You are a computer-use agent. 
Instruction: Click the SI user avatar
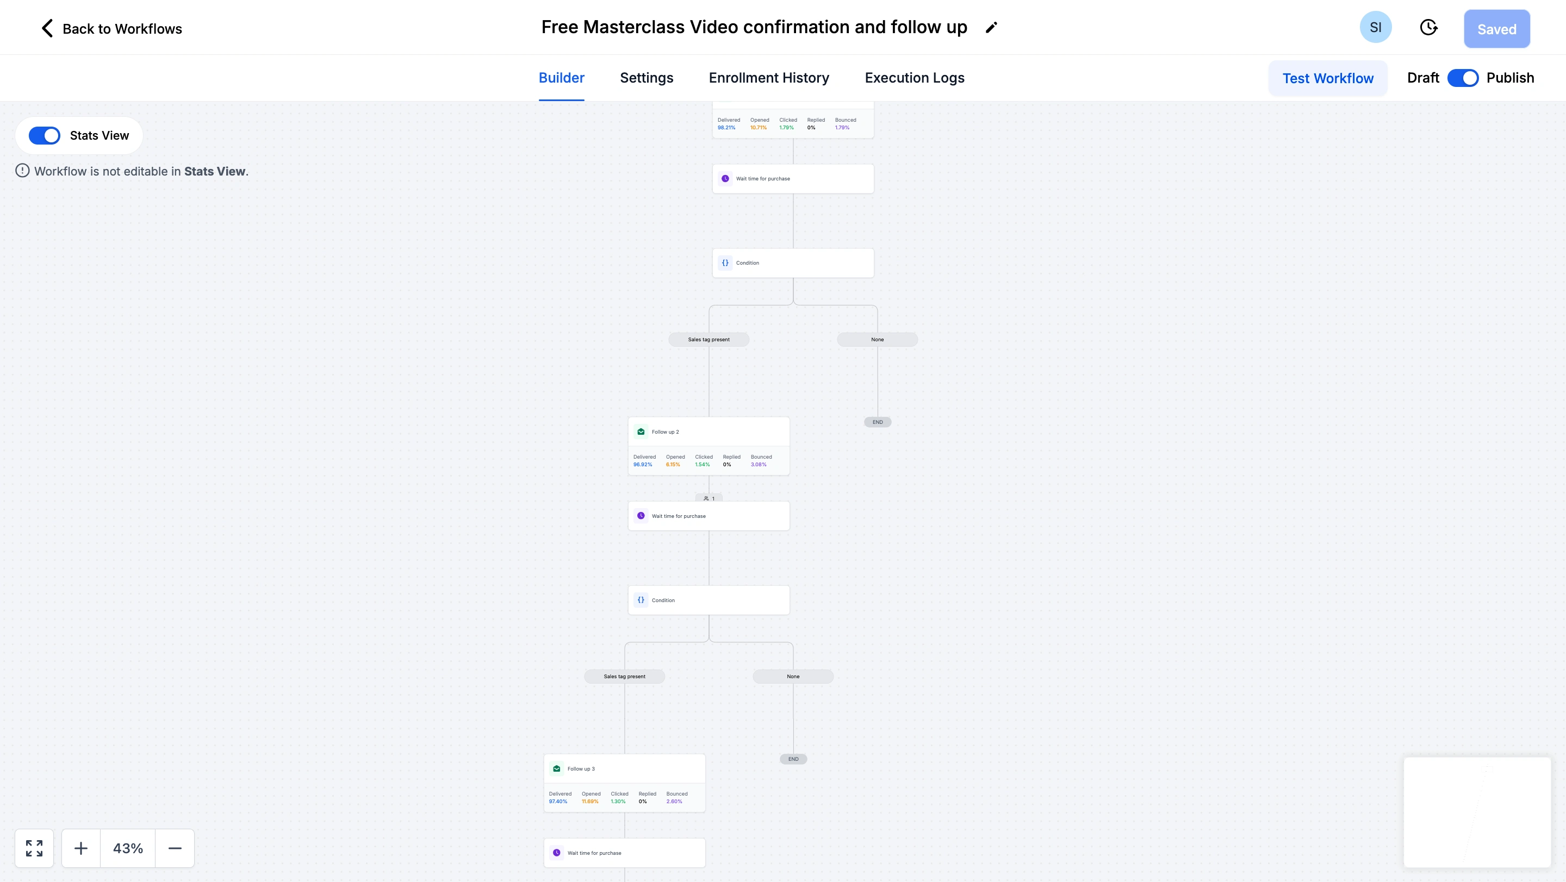click(x=1375, y=27)
